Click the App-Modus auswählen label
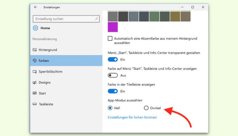The image size is (238, 136). (x=125, y=100)
